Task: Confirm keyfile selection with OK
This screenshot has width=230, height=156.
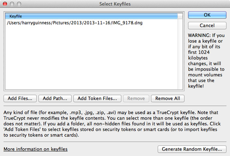Action: [207, 15]
